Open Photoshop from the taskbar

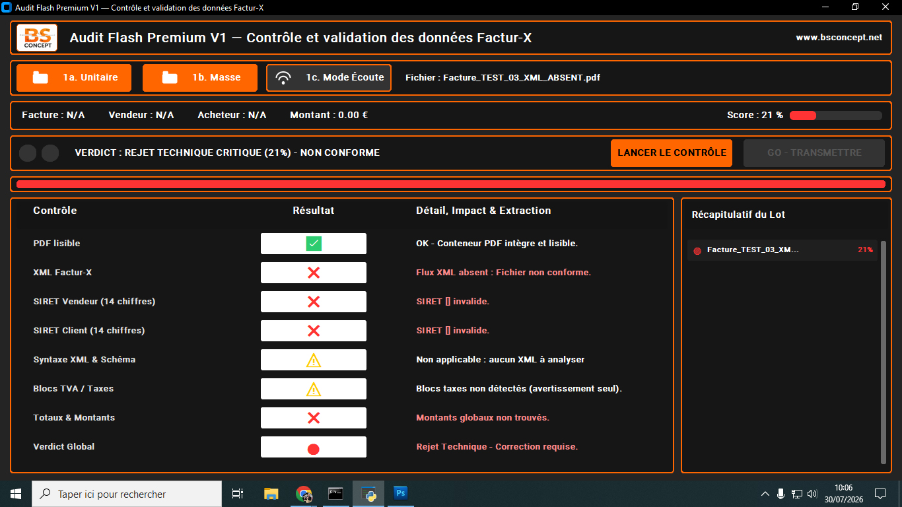click(x=401, y=494)
